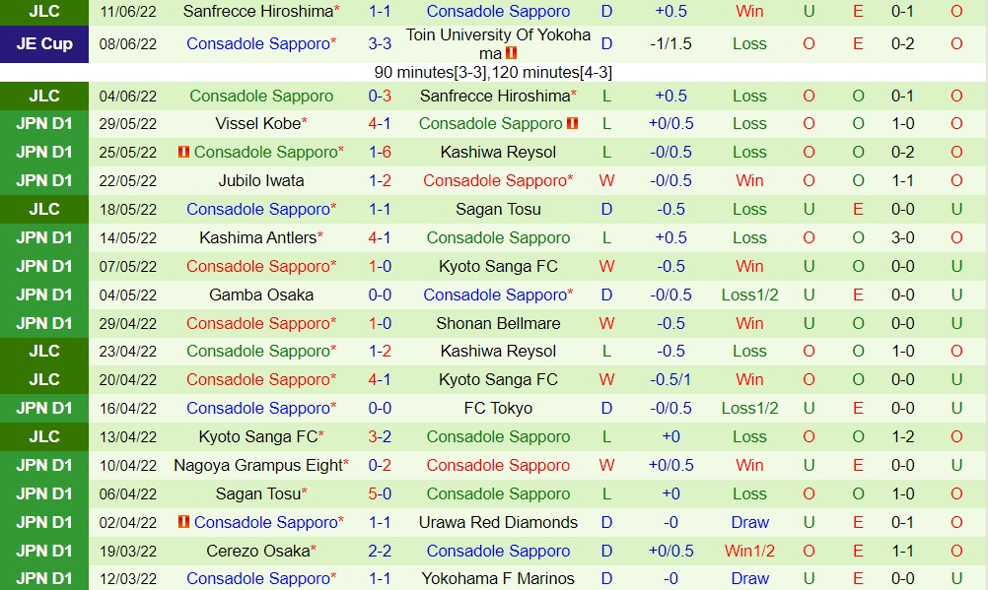Open Sanfrecce Hiroshima team on 11/06/22 row

point(261,12)
